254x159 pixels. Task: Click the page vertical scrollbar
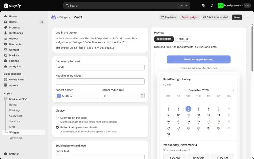pyautogui.click(x=252, y=49)
